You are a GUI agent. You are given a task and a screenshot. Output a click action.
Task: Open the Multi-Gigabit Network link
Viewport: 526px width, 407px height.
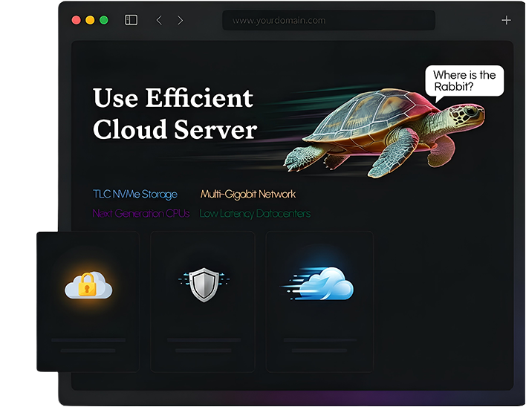coord(247,194)
